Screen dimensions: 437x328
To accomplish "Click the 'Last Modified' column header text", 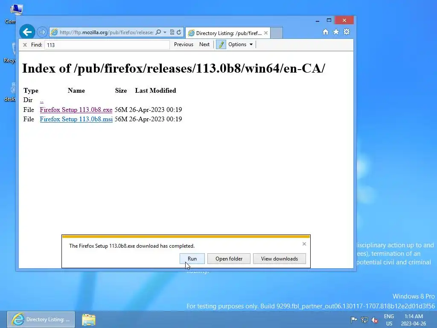I will click(155, 91).
